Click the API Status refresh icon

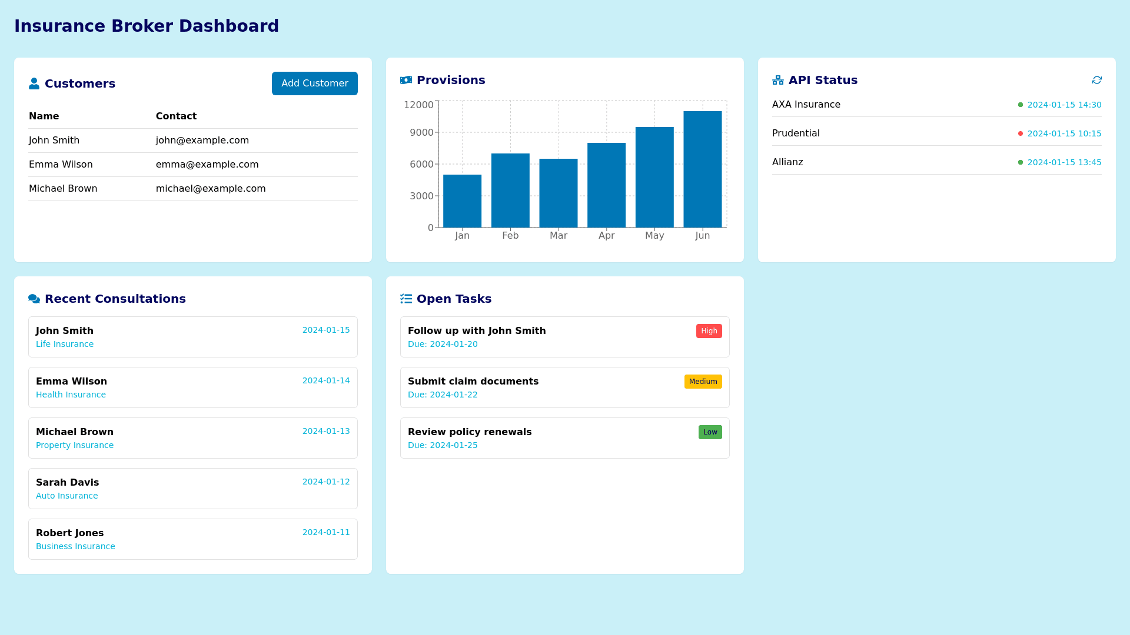point(1096,80)
